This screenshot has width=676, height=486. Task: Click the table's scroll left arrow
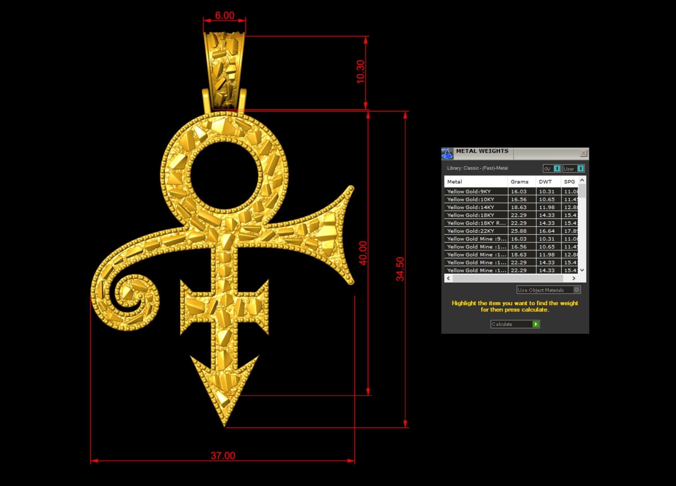coord(448,278)
